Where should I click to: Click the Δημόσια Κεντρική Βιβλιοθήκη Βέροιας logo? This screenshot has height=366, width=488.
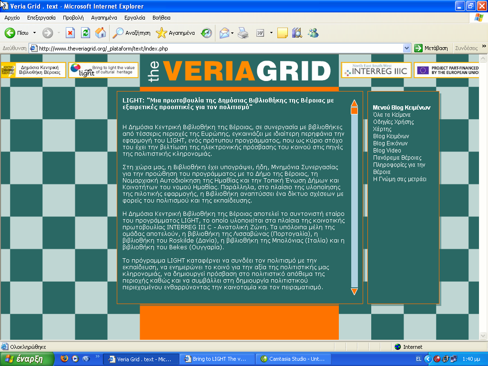point(33,70)
